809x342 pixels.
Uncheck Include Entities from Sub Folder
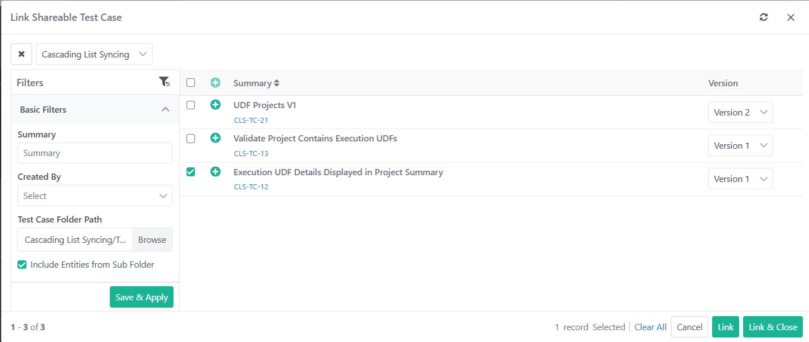tap(22, 265)
